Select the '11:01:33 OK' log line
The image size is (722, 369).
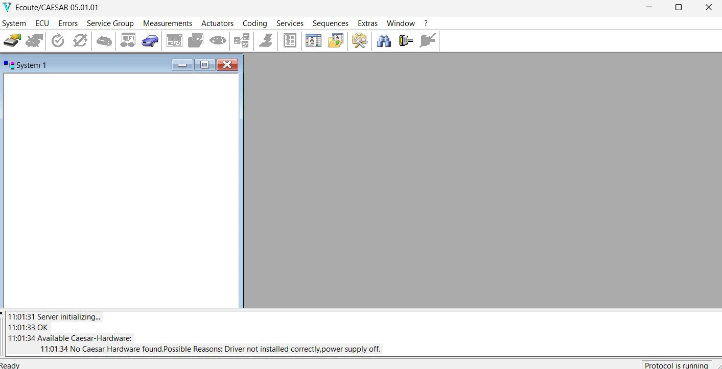(x=28, y=328)
